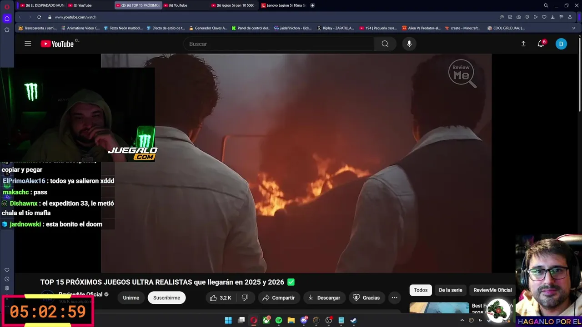
Task: Open the Windows Start menu
Action: tap(228, 320)
